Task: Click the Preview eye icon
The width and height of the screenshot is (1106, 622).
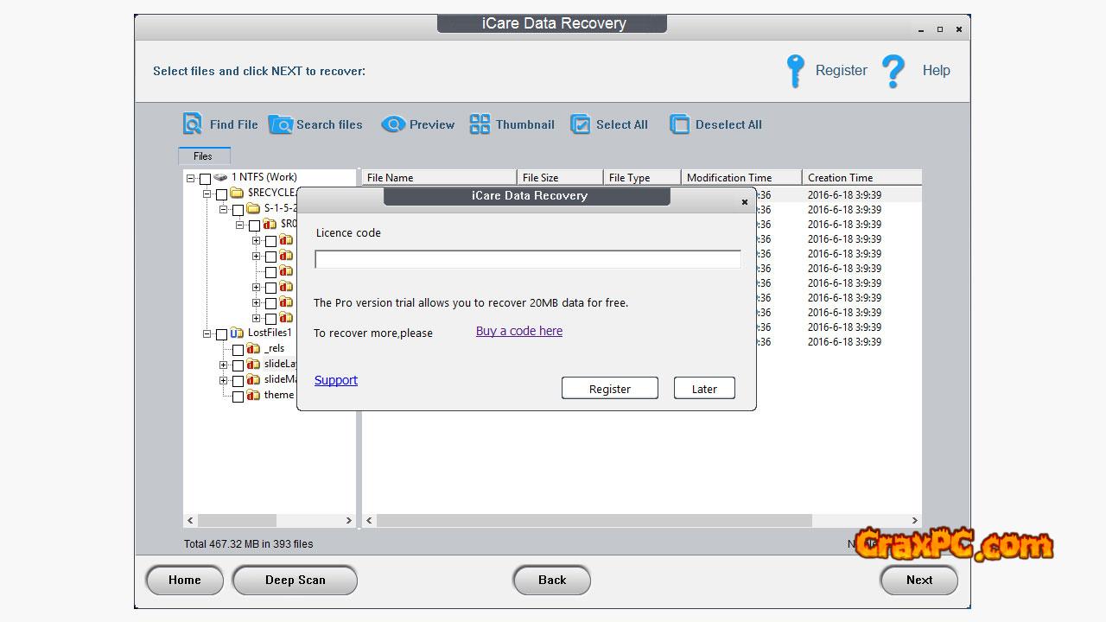Action: click(393, 124)
